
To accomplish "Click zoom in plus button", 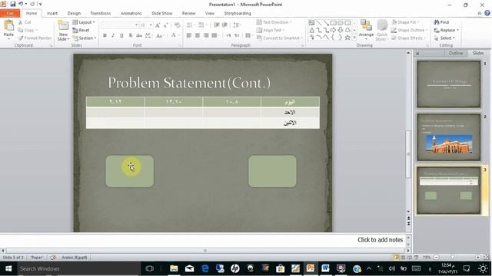I will tap(477, 258).
